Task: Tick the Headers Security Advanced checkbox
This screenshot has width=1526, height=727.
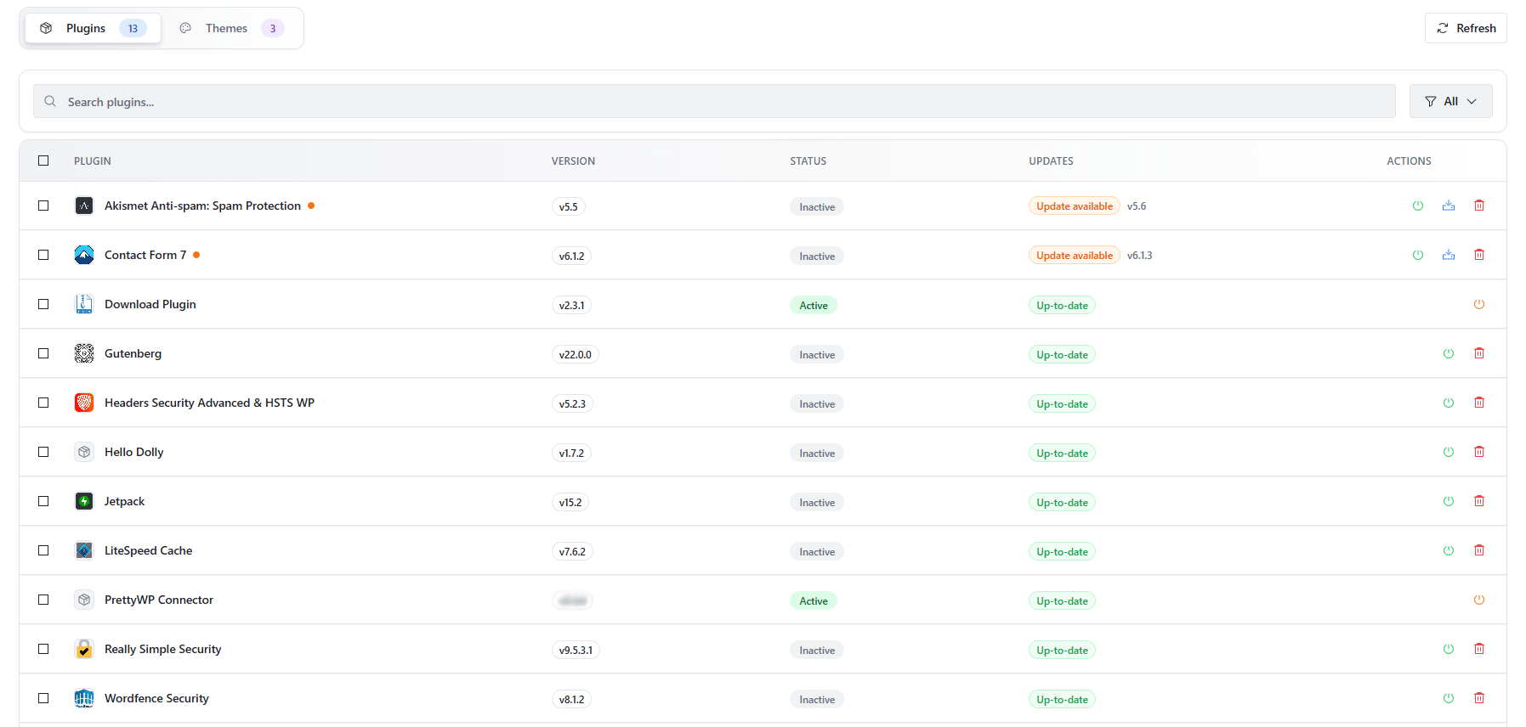Action: coord(43,403)
